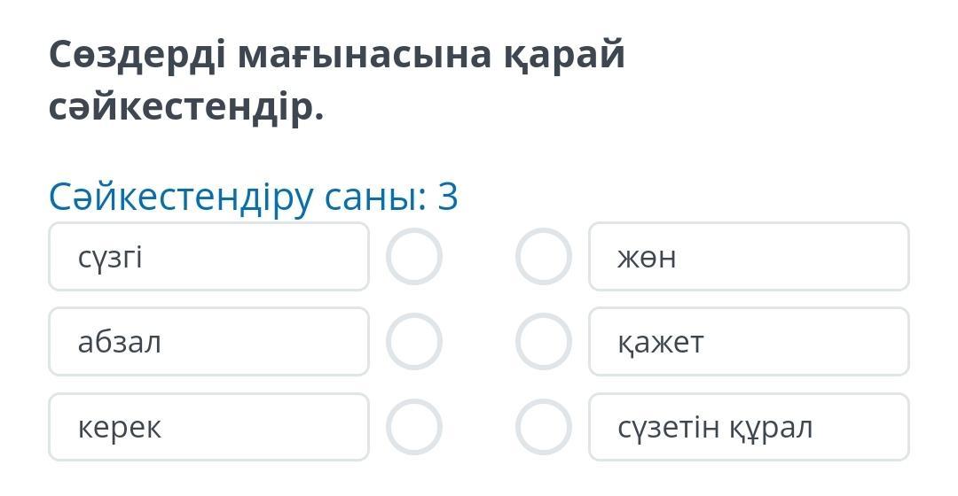Select the circle next to абзал
This screenshot has height=496, width=958.
point(413,342)
